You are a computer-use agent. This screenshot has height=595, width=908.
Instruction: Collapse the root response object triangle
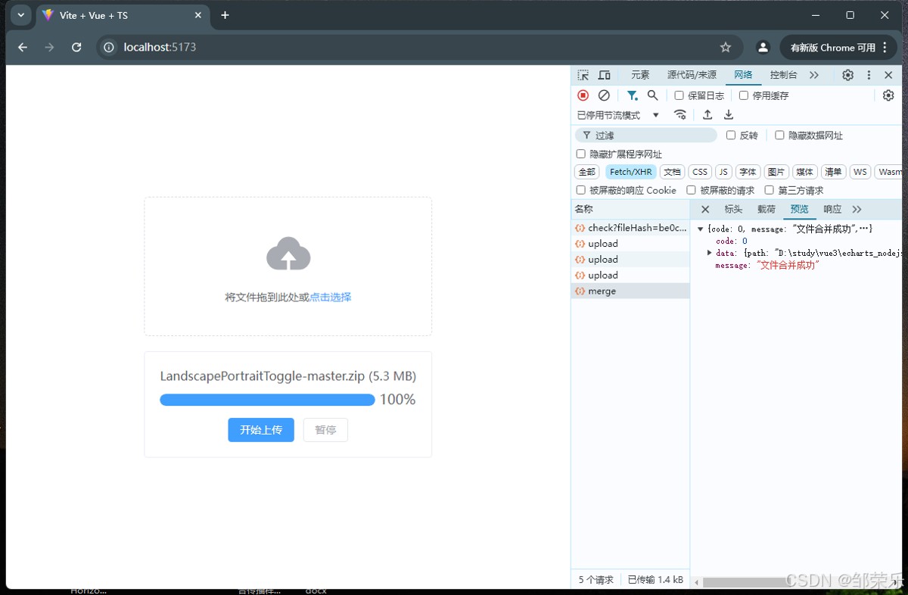[701, 229]
